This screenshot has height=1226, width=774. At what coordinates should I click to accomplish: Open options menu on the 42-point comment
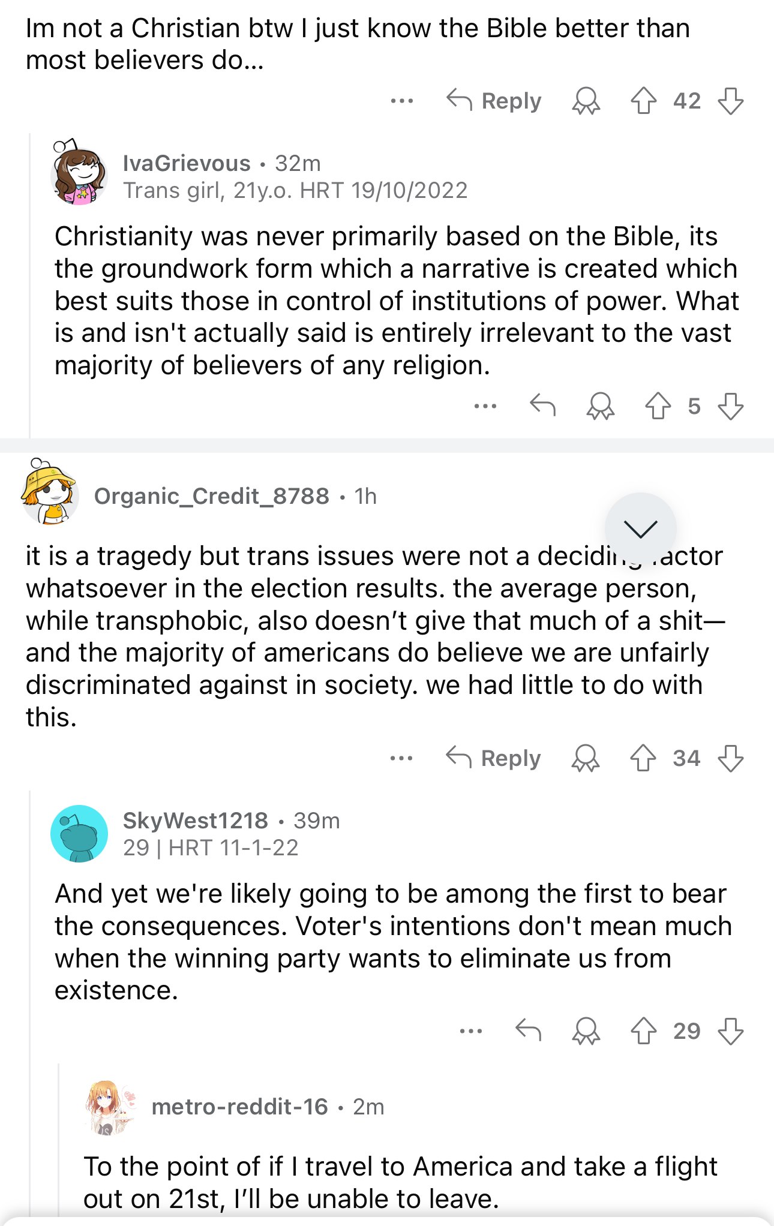(x=402, y=101)
